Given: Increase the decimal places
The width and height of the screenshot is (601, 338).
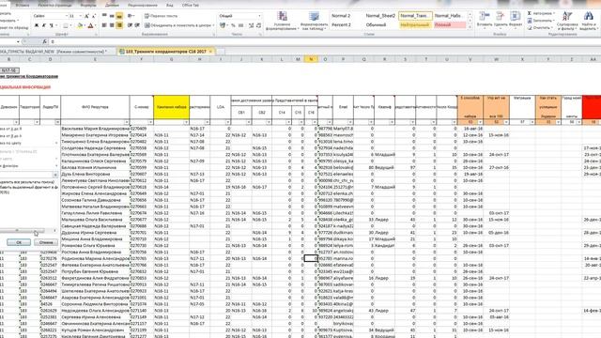Looking at the screenshot, I should [251, 25].
